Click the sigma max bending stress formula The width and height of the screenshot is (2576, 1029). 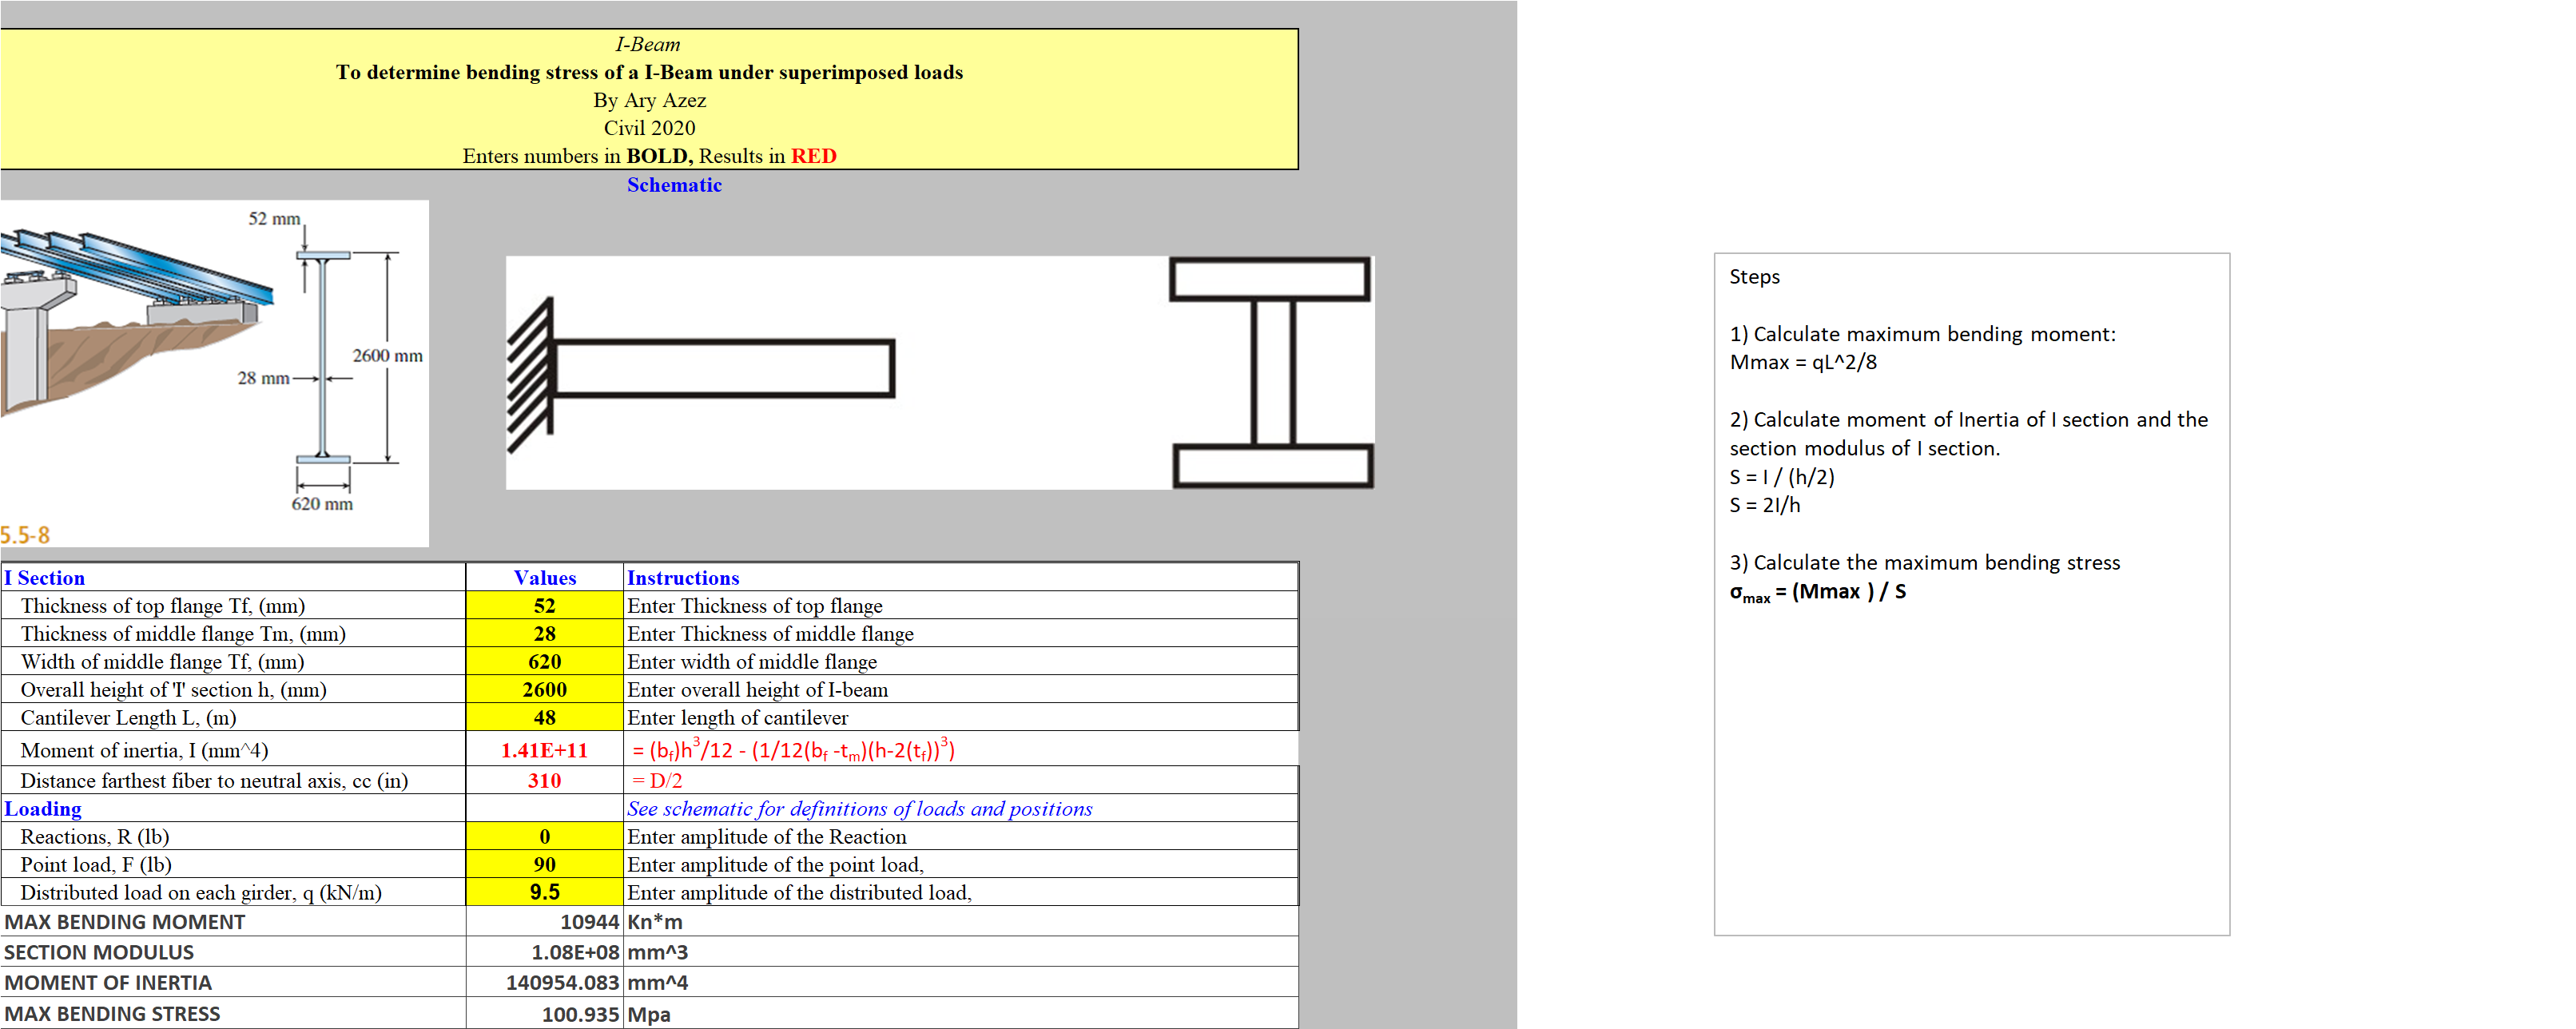(x=1818, y=592)
